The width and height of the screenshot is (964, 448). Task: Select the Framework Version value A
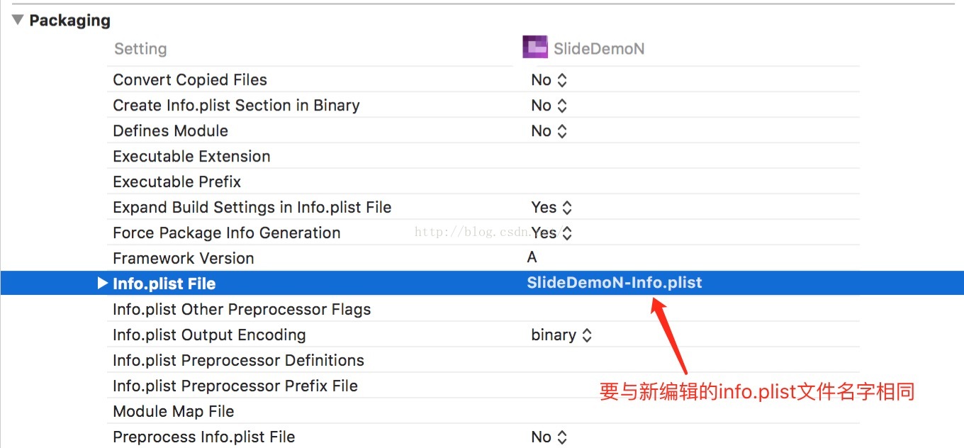tap(532, 258)
